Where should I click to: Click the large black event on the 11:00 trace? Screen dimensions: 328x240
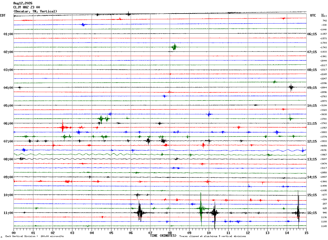[140, 213]
